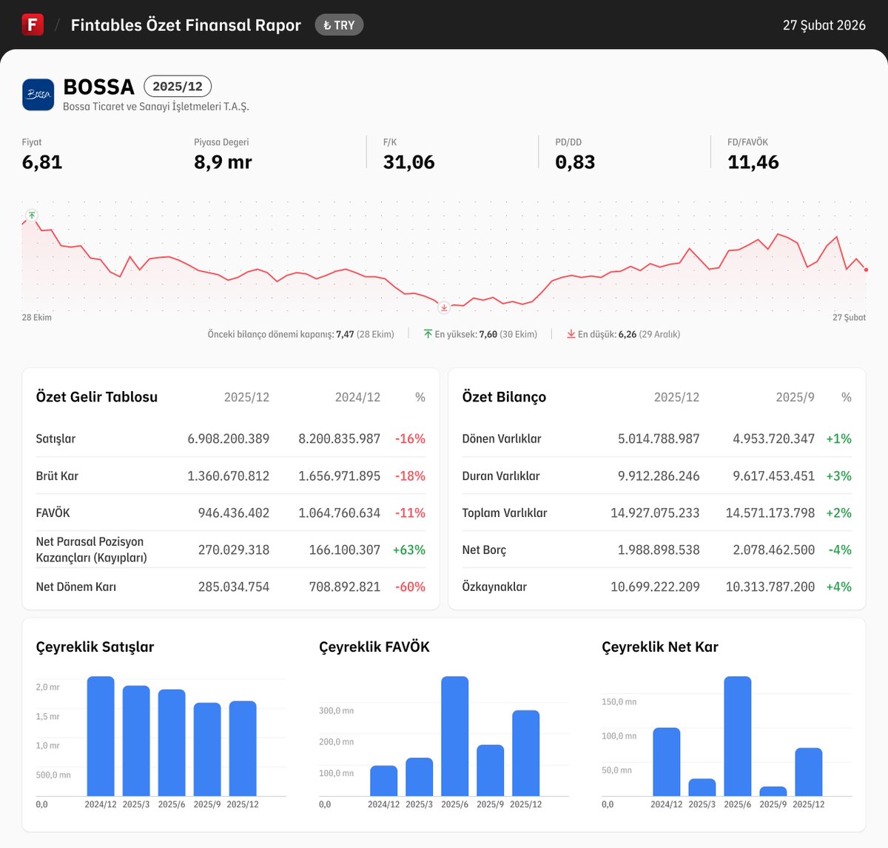Click the FAVÖK value 946.436.402
The image size is (888, 848).
click(234, 513)
